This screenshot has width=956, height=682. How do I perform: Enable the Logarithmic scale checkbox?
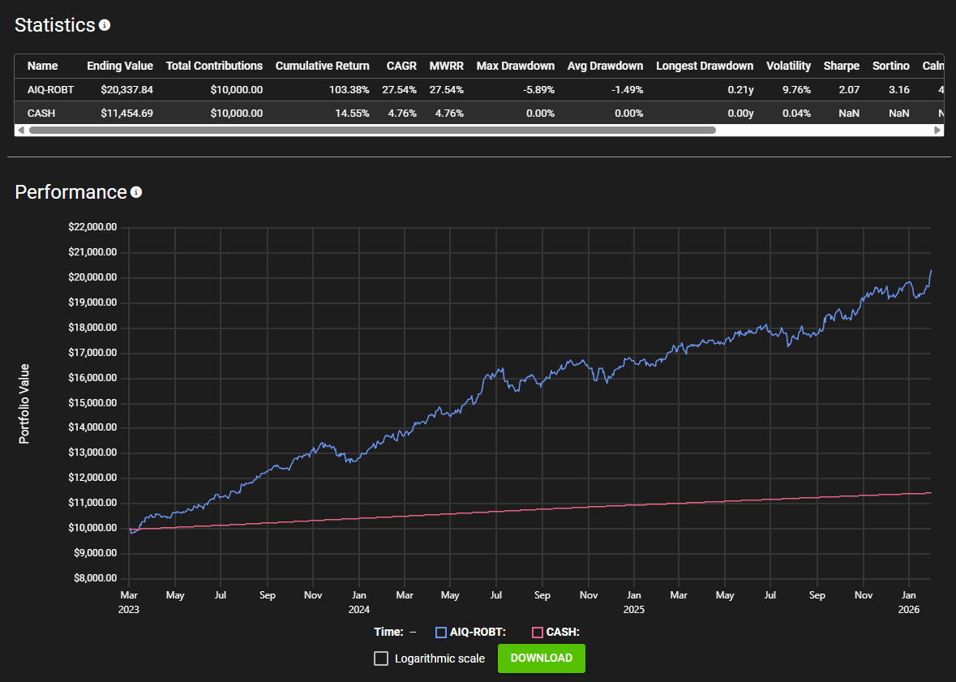(381, 658)
